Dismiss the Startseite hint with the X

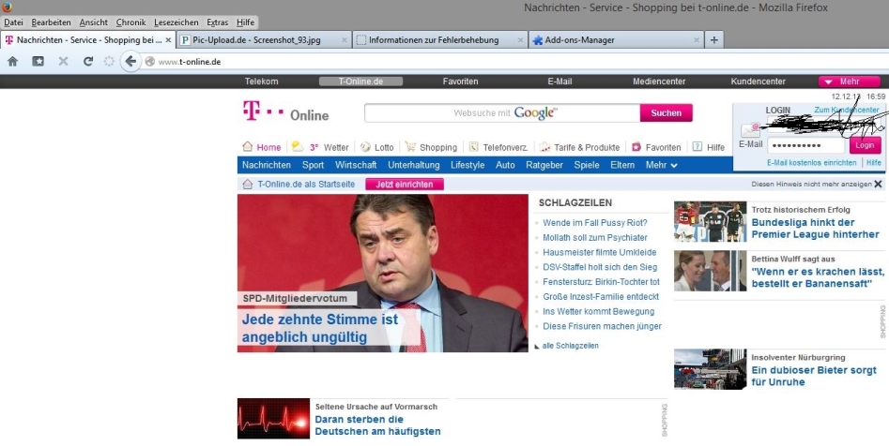tap(879, 184)
